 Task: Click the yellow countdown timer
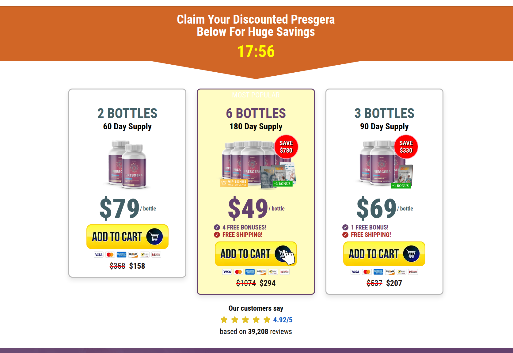pyautogui.click(x=256, y=51)
